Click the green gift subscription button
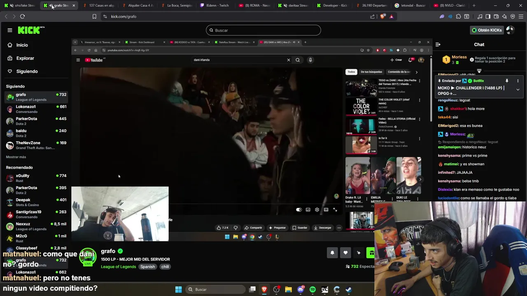Screen dimensions: 527x296 [371, 253]
